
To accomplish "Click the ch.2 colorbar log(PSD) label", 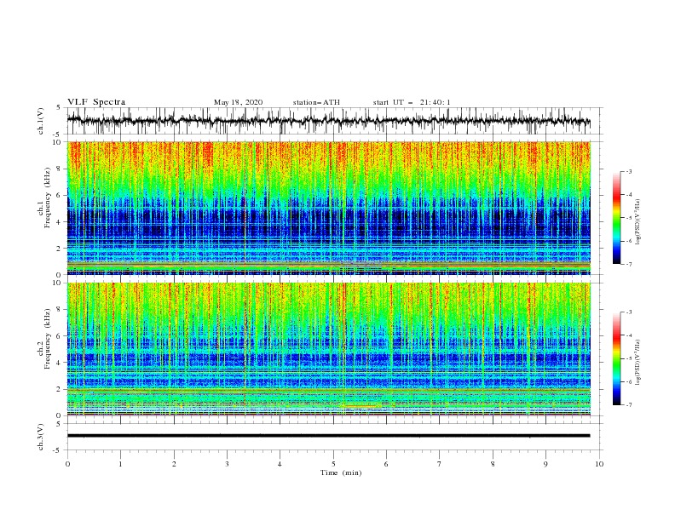I will click(639, 363).
